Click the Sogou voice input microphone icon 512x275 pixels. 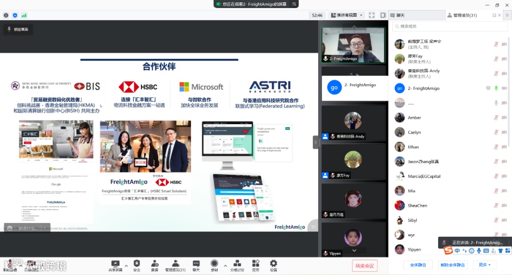click(x=479, y=250)
